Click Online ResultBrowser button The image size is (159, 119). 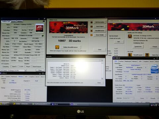[71, 47]
